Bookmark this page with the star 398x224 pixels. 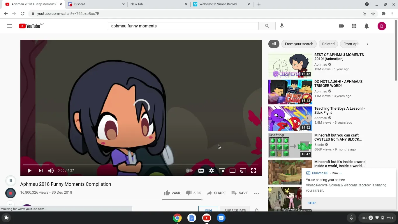pyautogui.click(x=373, y=14)
